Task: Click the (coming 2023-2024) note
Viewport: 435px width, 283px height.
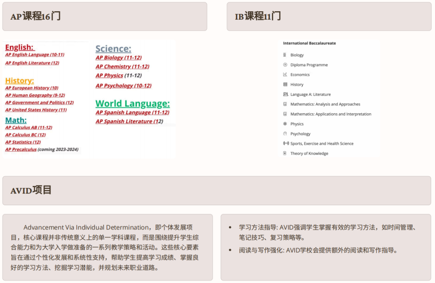Action: 58,150
